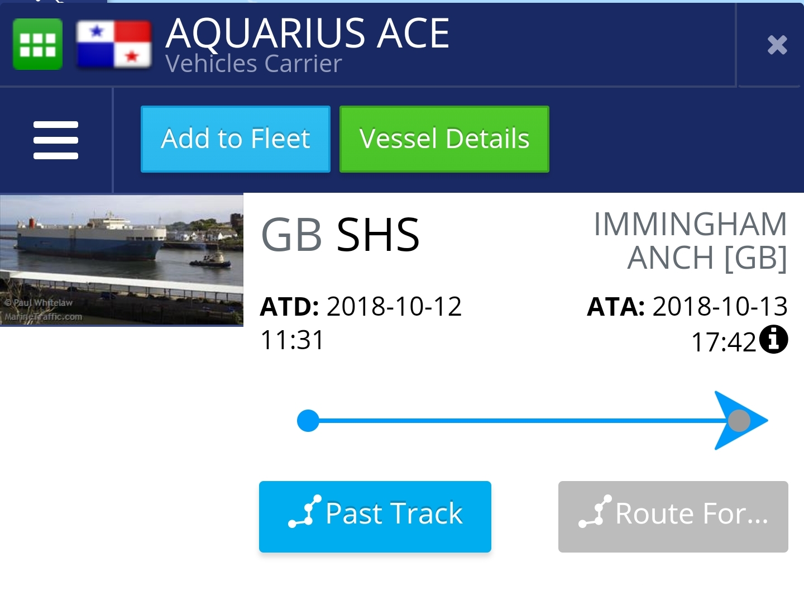Click the ATA arrival date text

687,322
